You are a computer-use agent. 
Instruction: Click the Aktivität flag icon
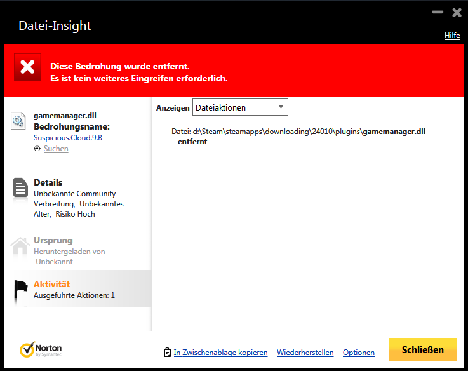click(21, 290)
